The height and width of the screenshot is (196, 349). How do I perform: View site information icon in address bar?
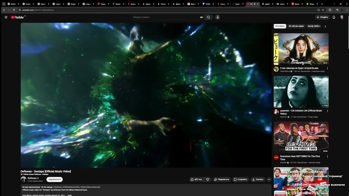[x=20, y=10]
